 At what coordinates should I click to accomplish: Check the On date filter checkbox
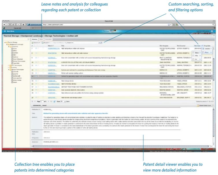click(193, 59)
